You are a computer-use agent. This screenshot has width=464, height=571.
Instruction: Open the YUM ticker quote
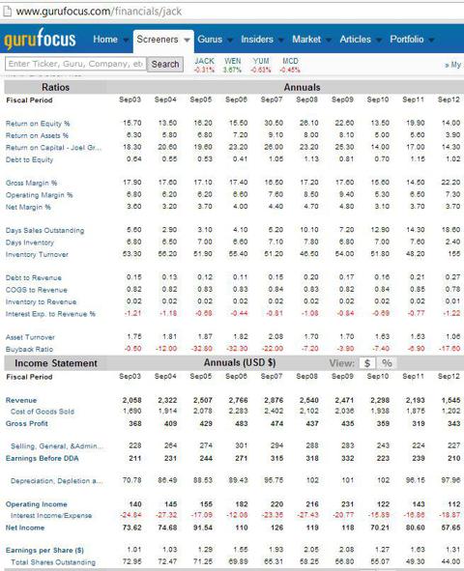[x=261, y=61]
